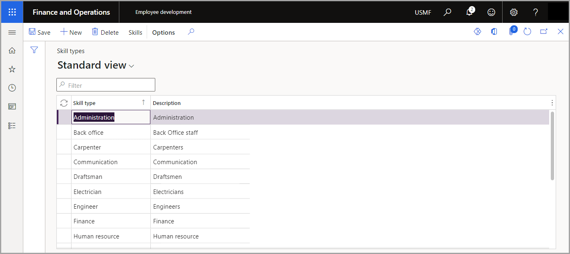This screenshot has width=570, height=254.
Task: Select Electrician skill type cell
Action: point(111,192)
